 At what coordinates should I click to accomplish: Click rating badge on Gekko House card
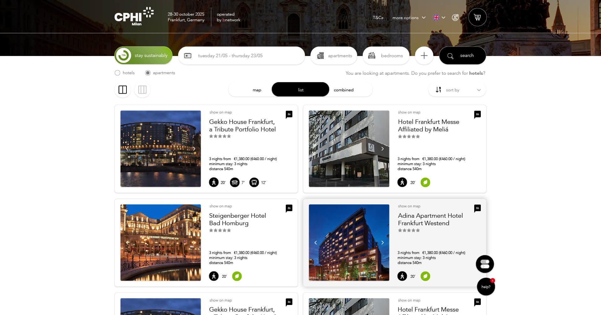pos(289,114)
